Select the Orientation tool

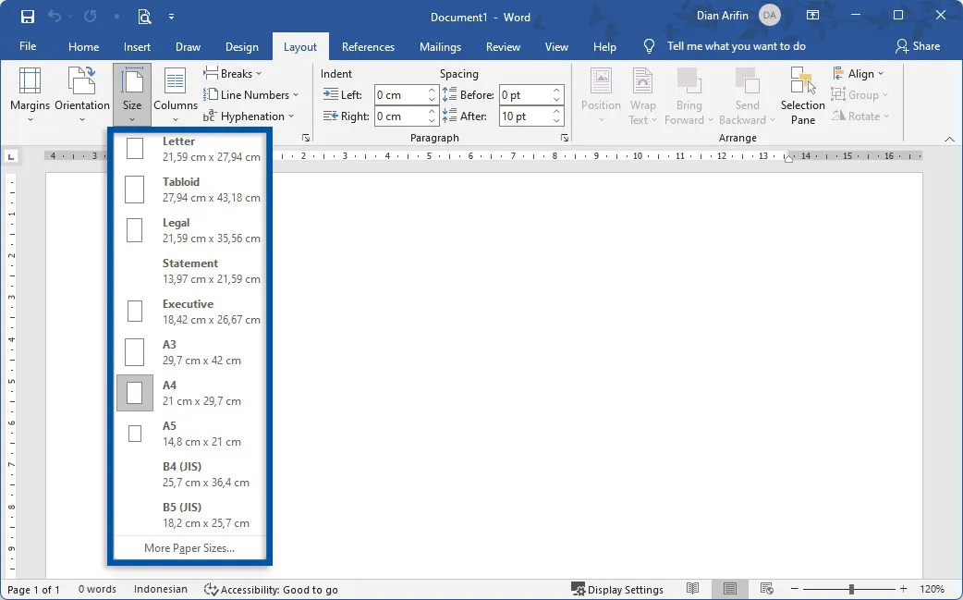(x=81, y=92)
